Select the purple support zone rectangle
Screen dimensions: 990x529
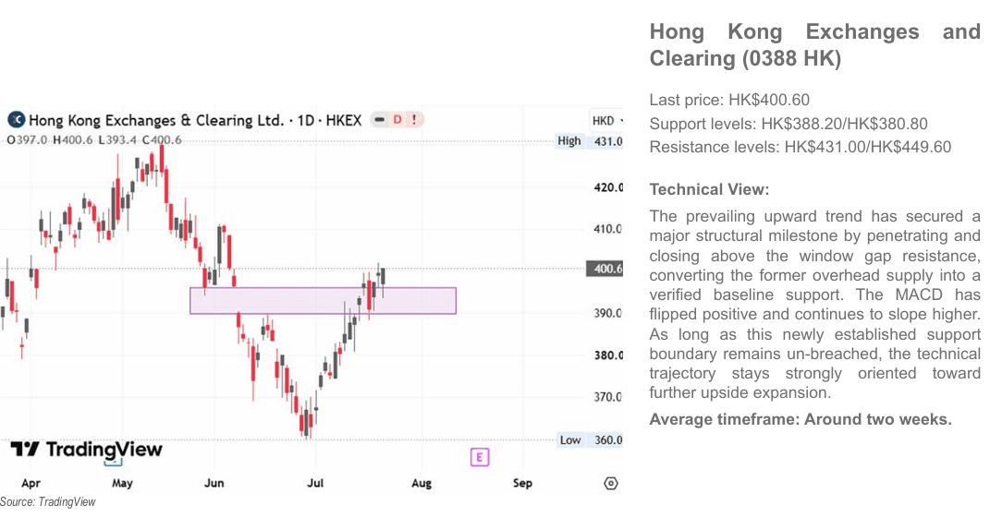[x=324, y=301]
